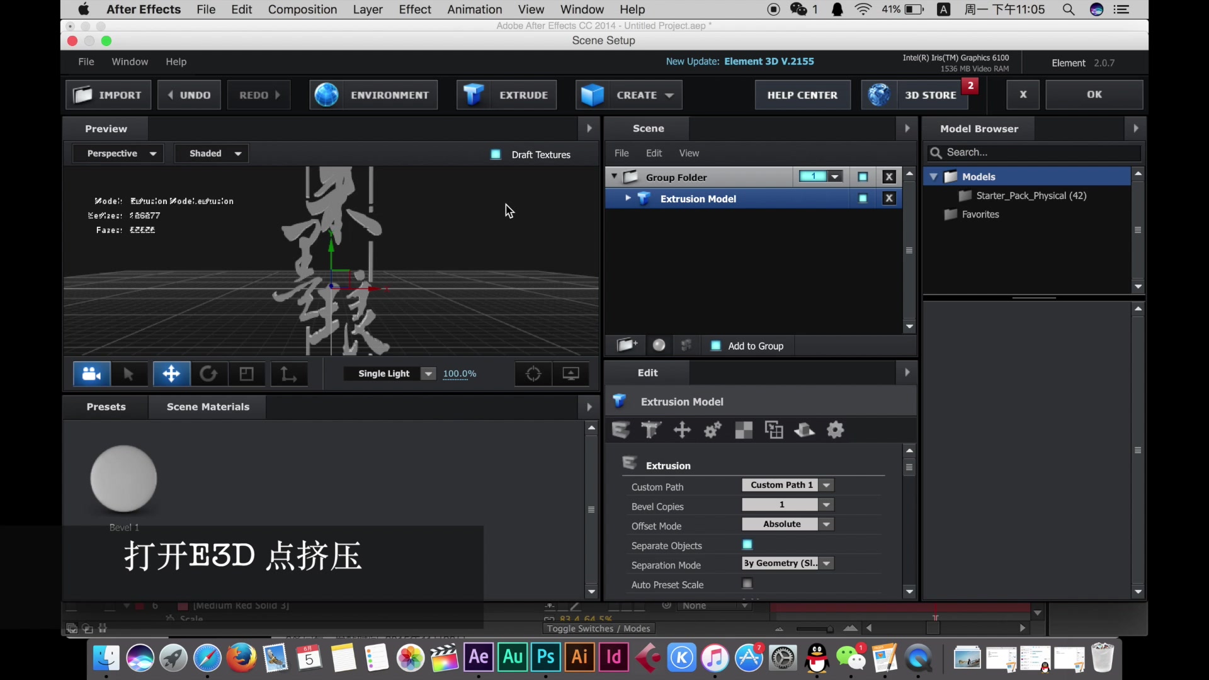The height and width of the screenshot is (680, 1209).
Task: Click the Model Browser search field
Action: [x=1033, y=152]
